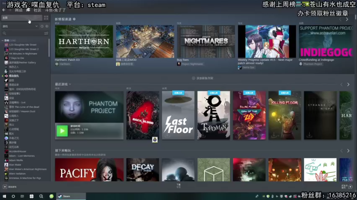Click the Alan Wake sidebar icon
The image size is (357, 200).
[6, 164]
